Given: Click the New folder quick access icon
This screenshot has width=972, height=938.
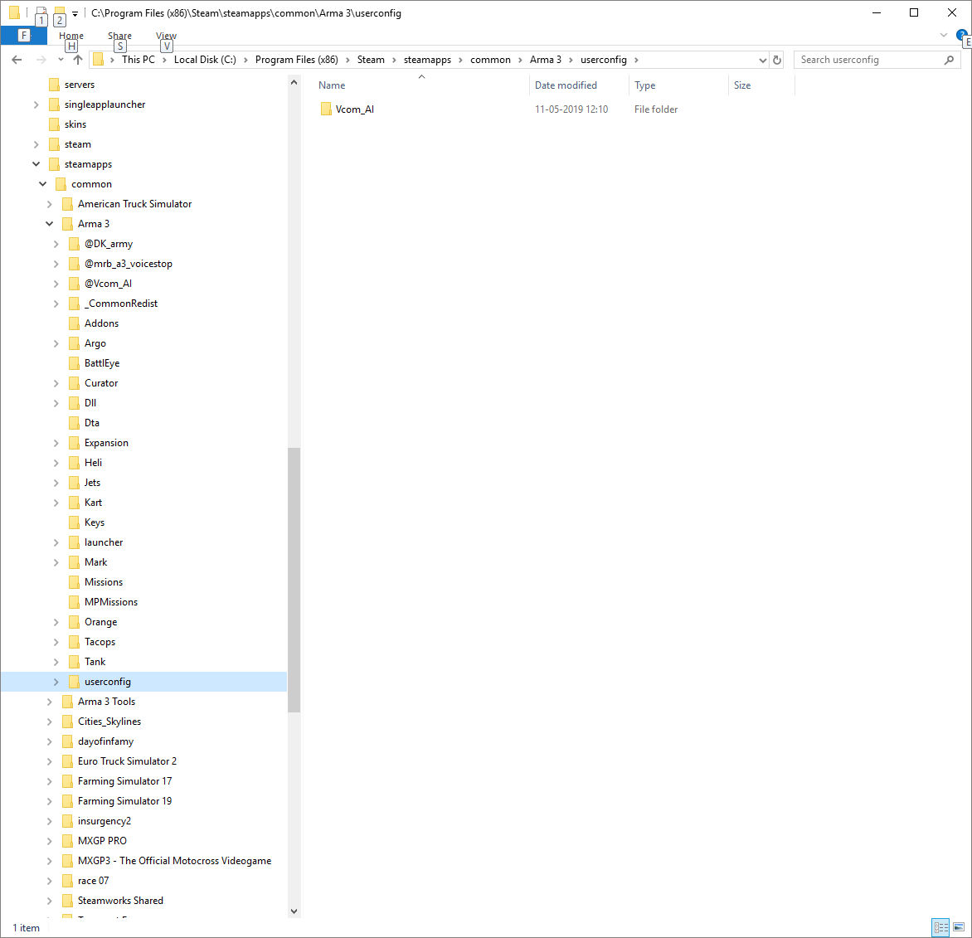Looking at the screenshot, I should click(x=60, y=11).
